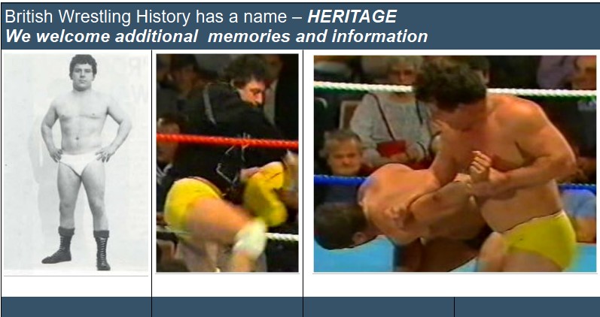Click the yellow trunks in the grappling photo

(x=538, y=239)
